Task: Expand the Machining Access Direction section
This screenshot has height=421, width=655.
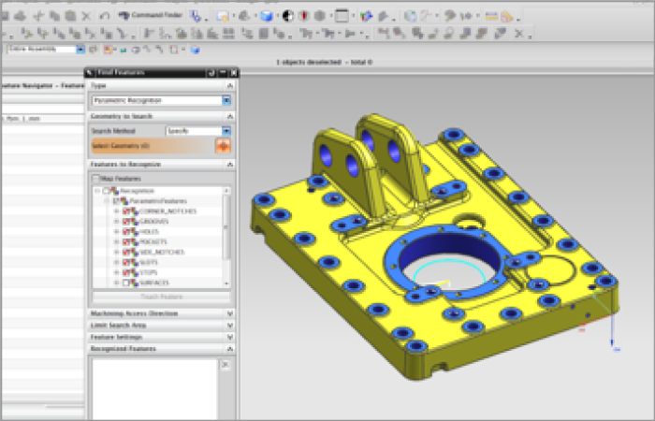Action: pos(230,313)
